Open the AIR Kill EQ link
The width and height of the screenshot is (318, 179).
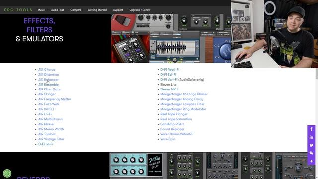coord(46,109)
